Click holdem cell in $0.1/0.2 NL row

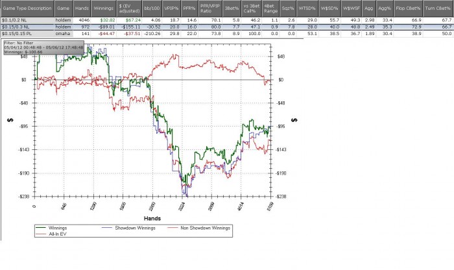click(64, 20)
